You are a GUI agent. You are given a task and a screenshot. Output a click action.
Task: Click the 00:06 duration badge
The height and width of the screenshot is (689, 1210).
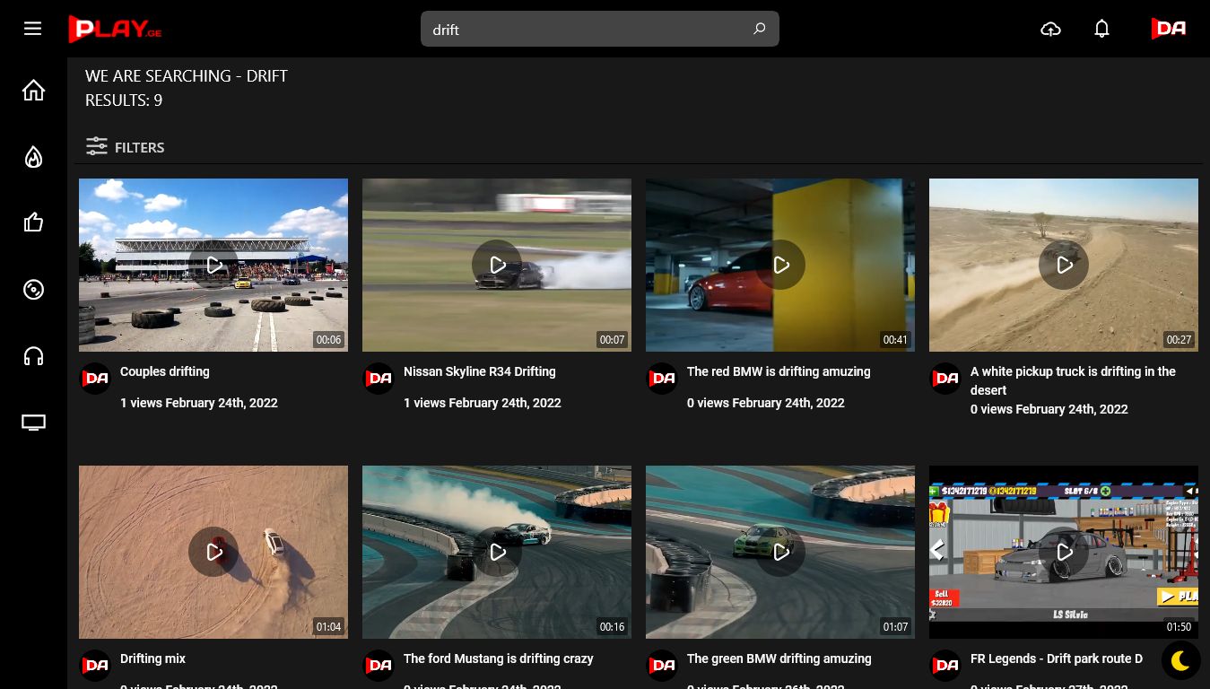pos(328,340)
